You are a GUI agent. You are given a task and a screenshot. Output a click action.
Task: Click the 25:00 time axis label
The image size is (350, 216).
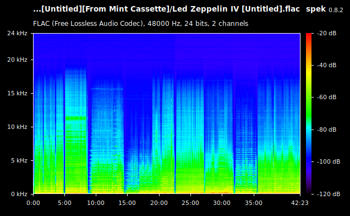(x=190, y=203)
